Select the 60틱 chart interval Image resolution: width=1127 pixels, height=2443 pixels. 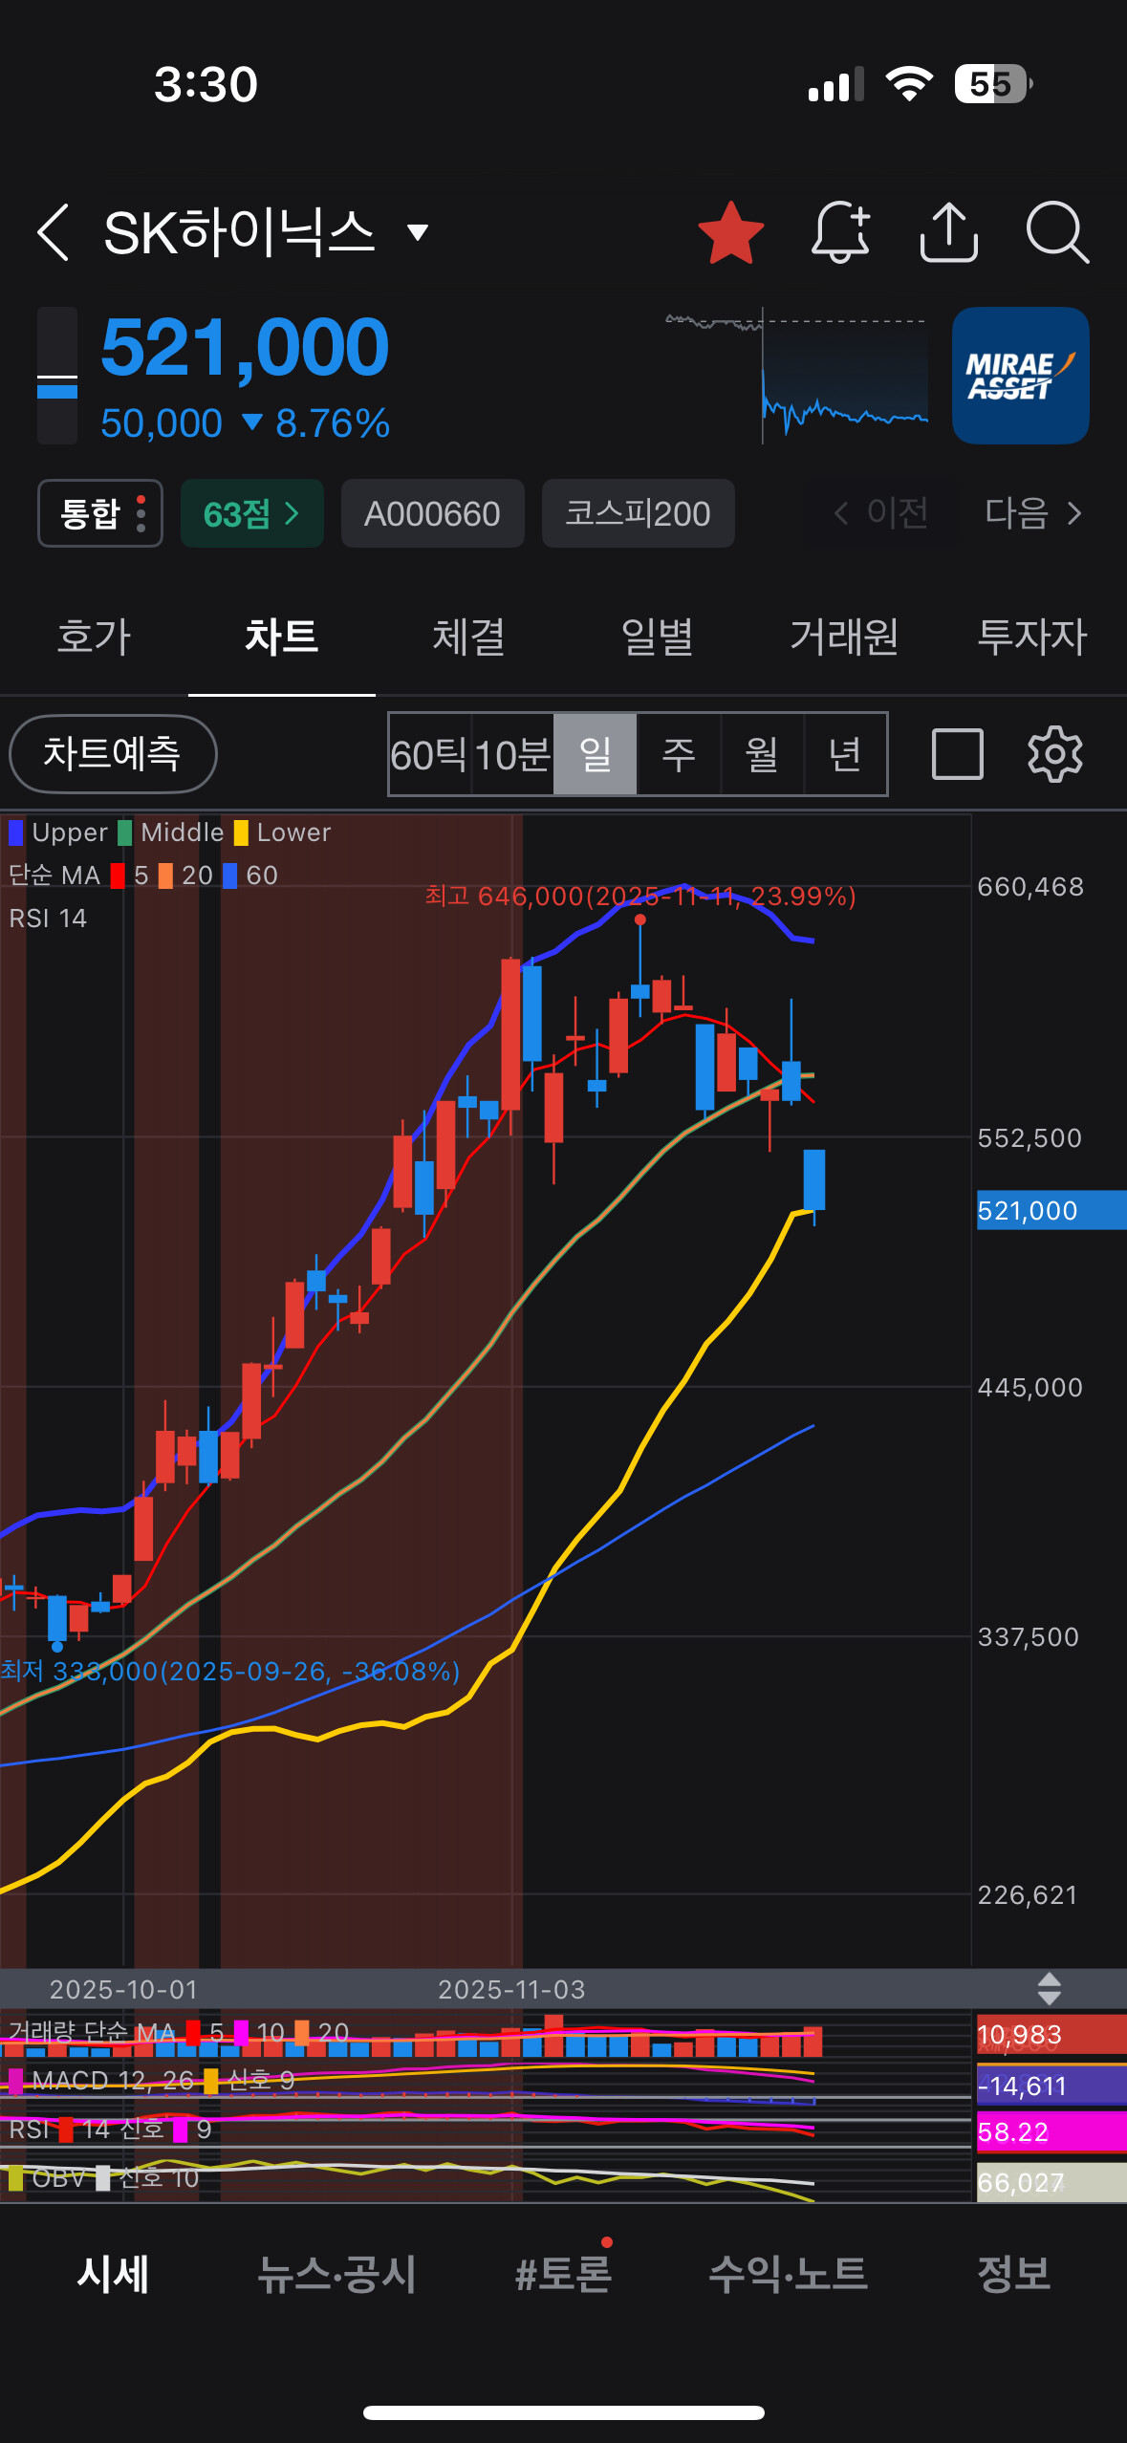429,754
